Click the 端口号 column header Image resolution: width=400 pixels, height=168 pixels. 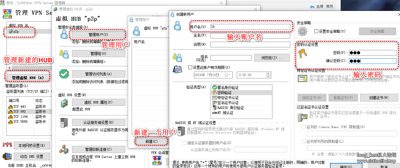click(x=20, y=101)
